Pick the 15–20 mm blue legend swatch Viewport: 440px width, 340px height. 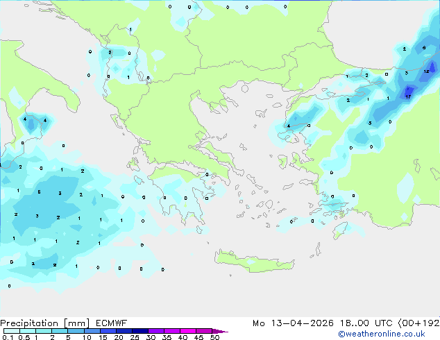(x=108, y=331)
